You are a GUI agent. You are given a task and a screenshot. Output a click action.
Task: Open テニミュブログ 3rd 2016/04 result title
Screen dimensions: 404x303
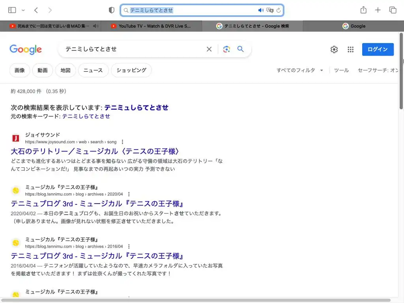tap(97, 256)
